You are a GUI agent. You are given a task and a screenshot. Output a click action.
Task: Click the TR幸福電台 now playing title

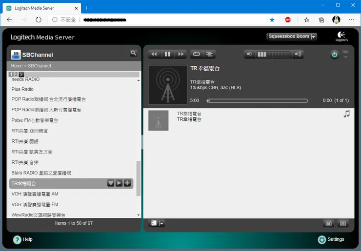point(205,69)
